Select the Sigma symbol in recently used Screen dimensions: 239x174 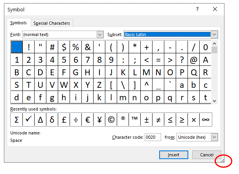tap(17, 120)
